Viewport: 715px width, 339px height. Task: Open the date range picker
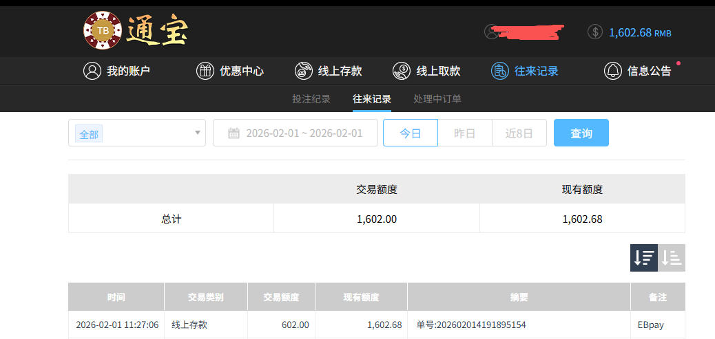tap(296, 133)
